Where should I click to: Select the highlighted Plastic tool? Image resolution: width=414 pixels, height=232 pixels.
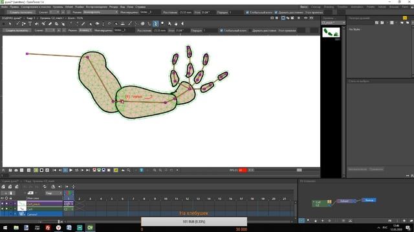pos(156,24)
